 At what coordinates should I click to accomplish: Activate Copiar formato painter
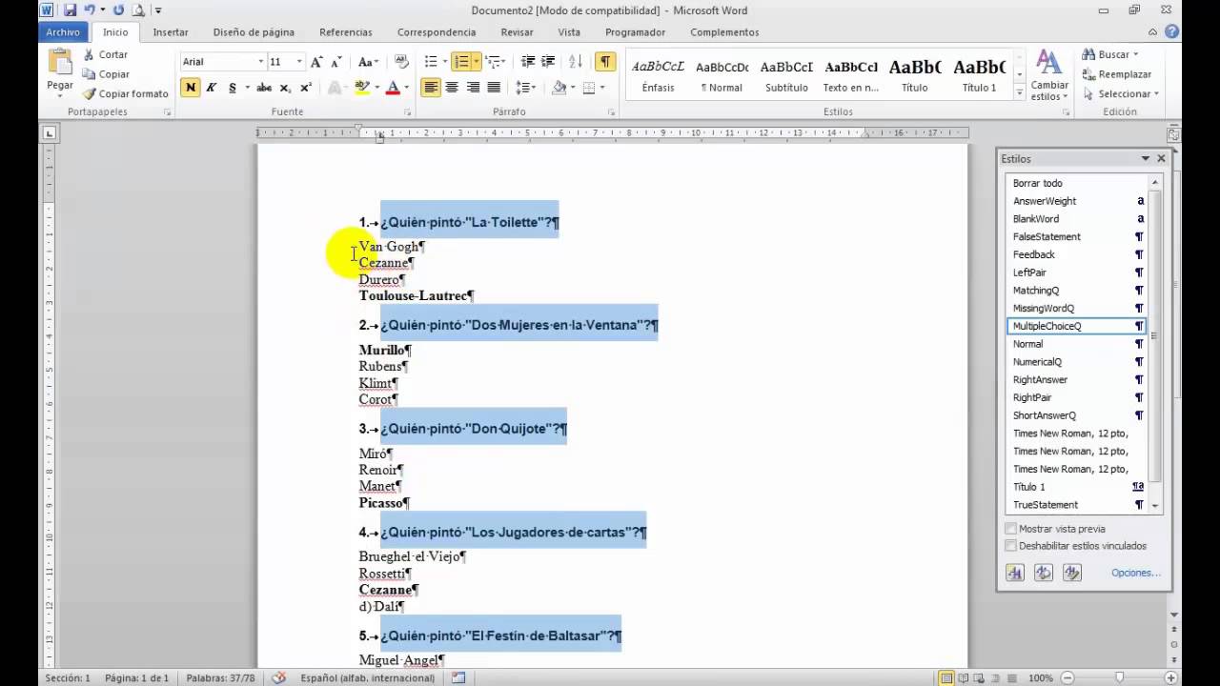125,94
